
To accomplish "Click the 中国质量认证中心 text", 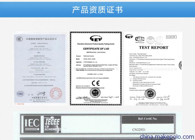I will coord(39,98).
